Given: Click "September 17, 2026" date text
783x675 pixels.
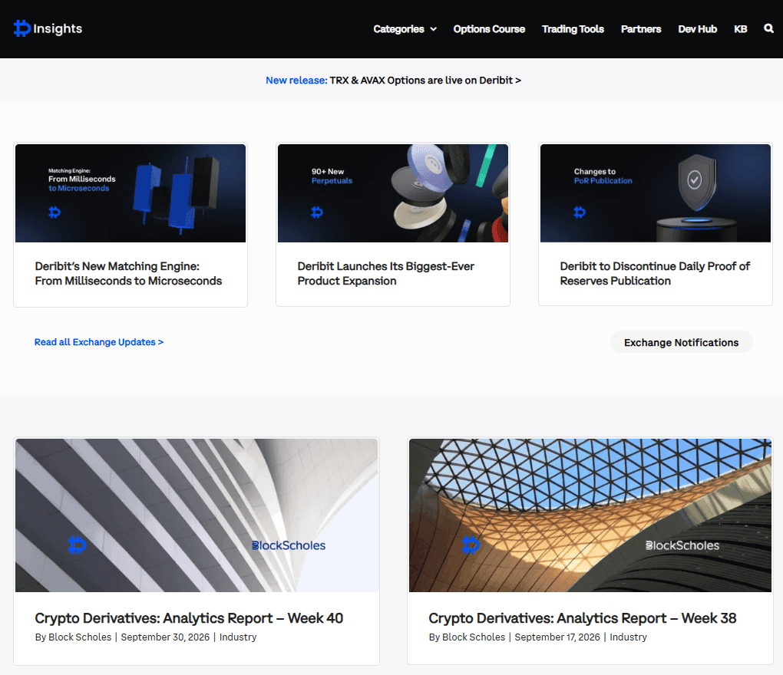Looking at the screenshot, I should [x=557, y=637].
